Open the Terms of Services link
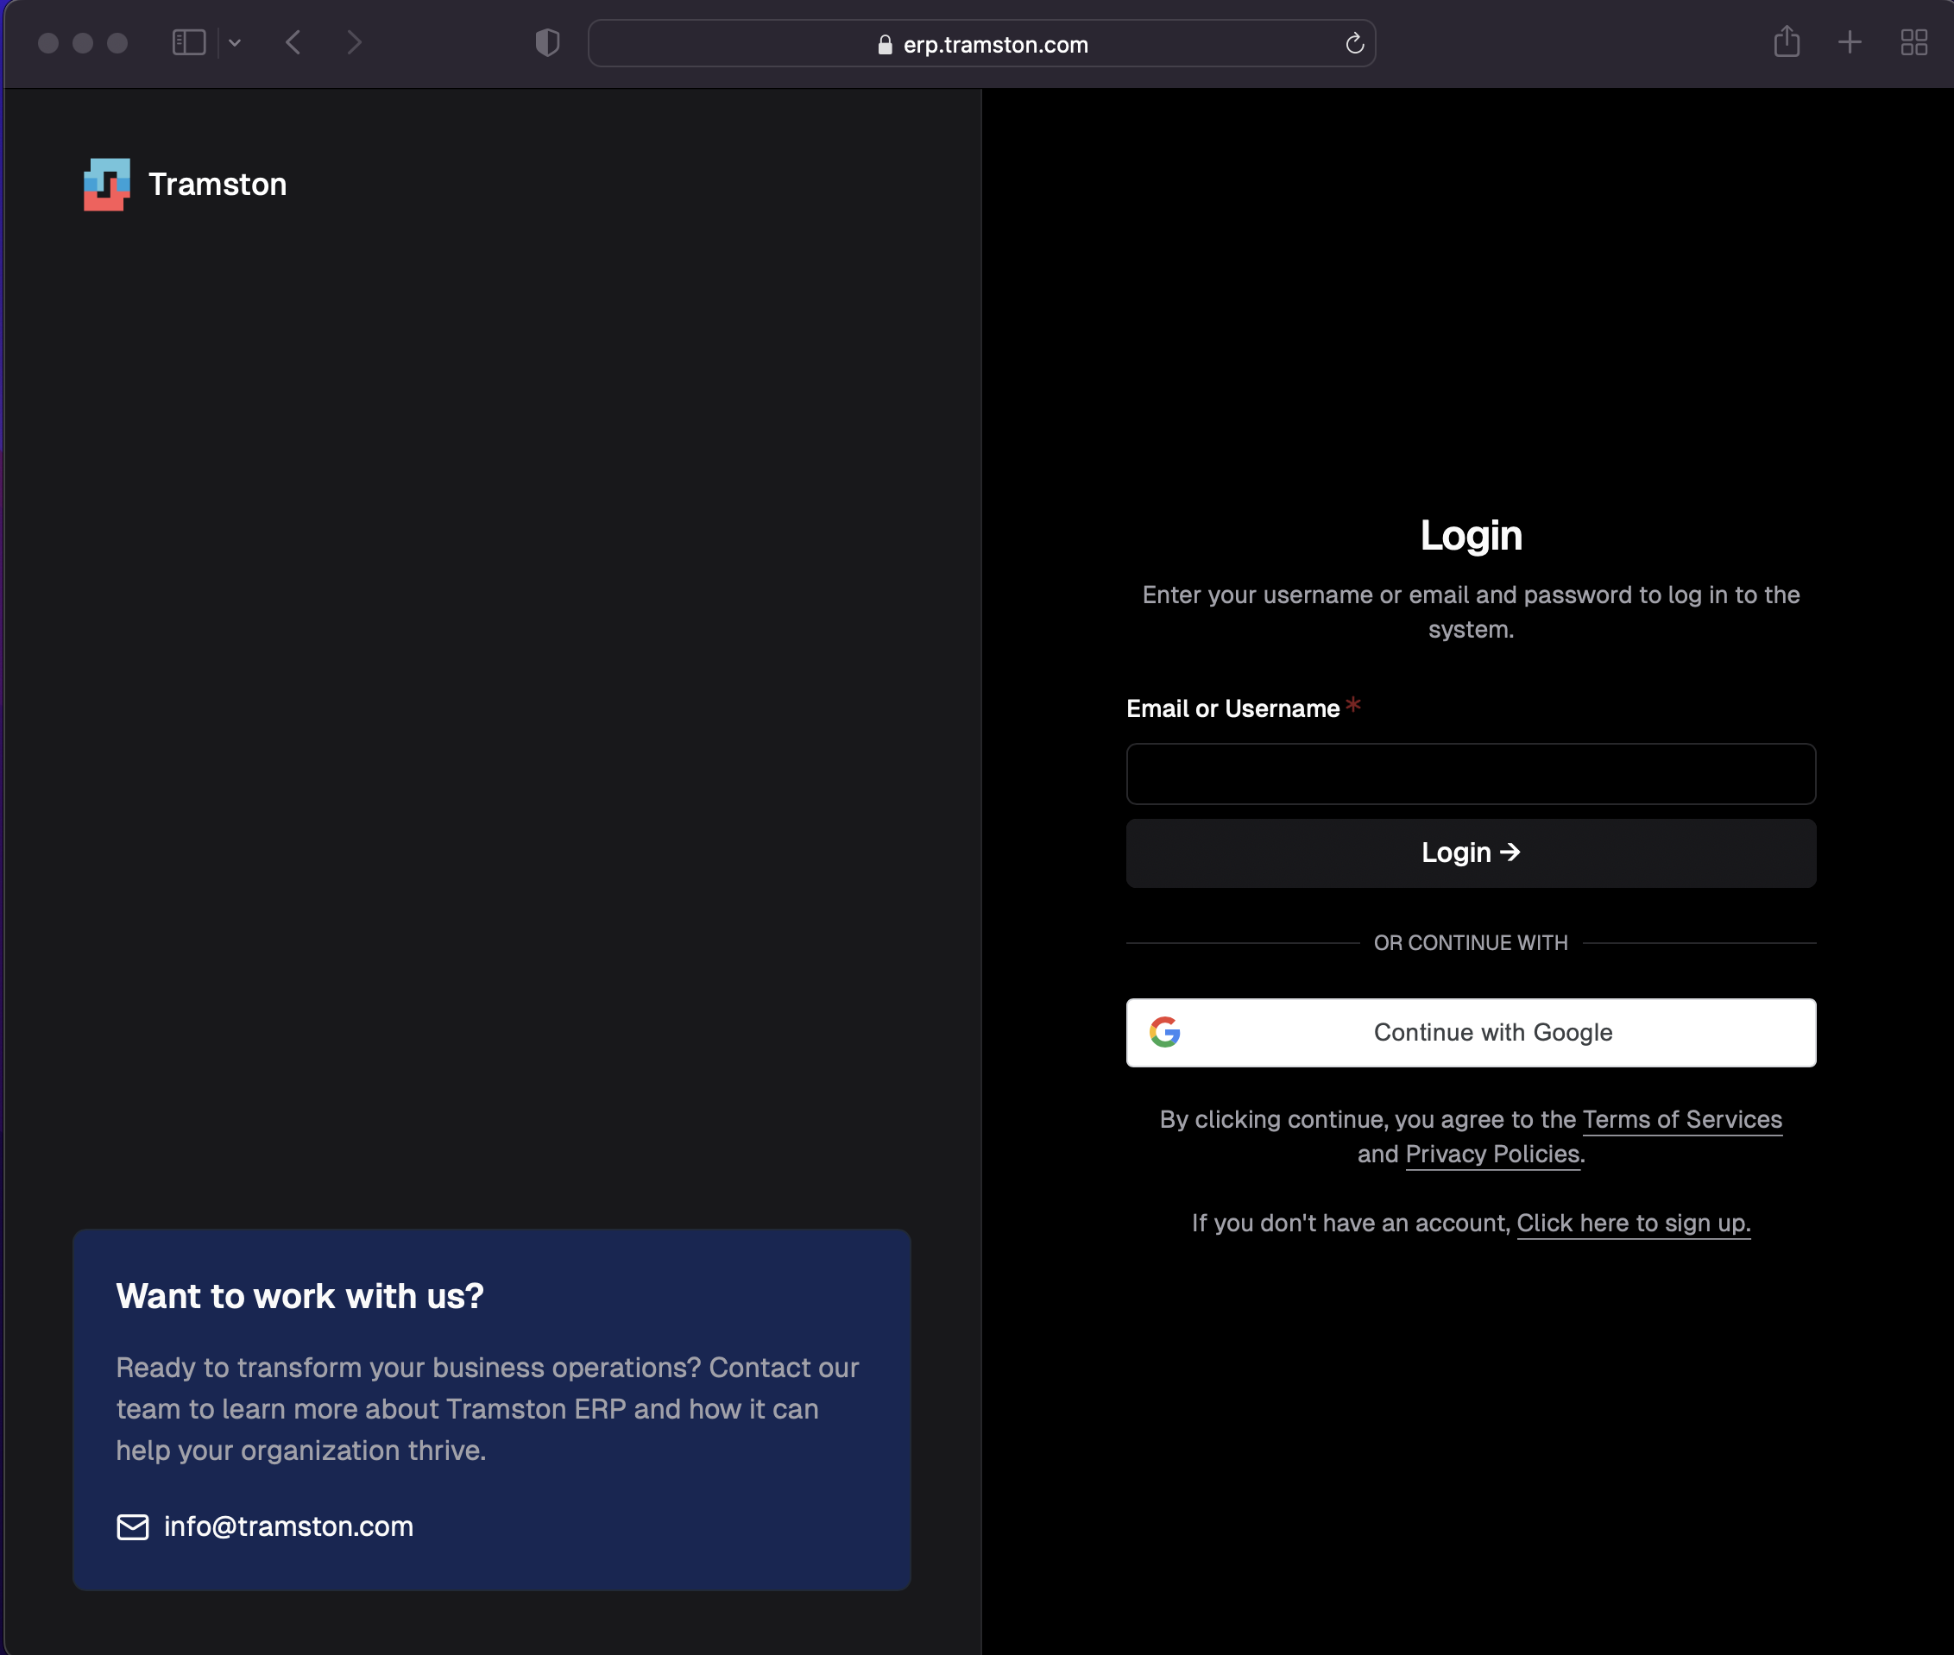 coord(1682,1119)
